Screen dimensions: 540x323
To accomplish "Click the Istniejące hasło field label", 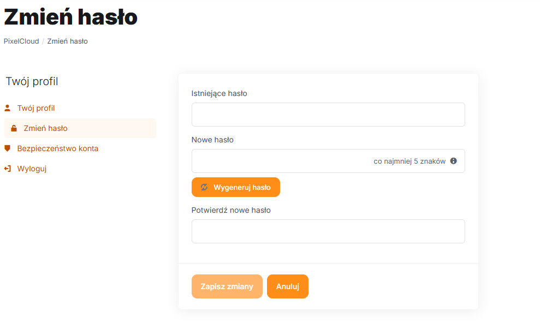I will pyautogui.click(x=219, y=93).
